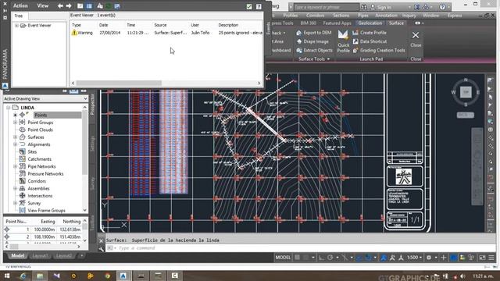Close the Surface contextual ribbon
The height and width of the screenshot is (281, 500).
tap(416, 40)
